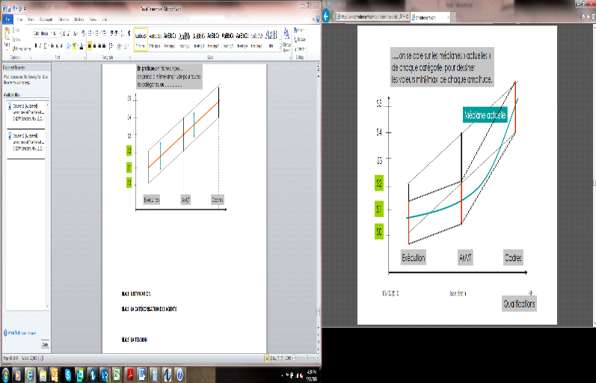The height and width of the screenshot is (383, 596).
Task: Click the bullets list icon
Action: pos(90,34)
